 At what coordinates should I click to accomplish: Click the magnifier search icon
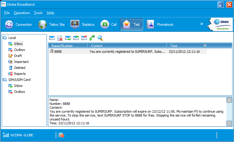[100, 38]
